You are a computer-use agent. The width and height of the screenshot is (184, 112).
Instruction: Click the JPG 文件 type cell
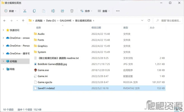click(x=128, y=64)
